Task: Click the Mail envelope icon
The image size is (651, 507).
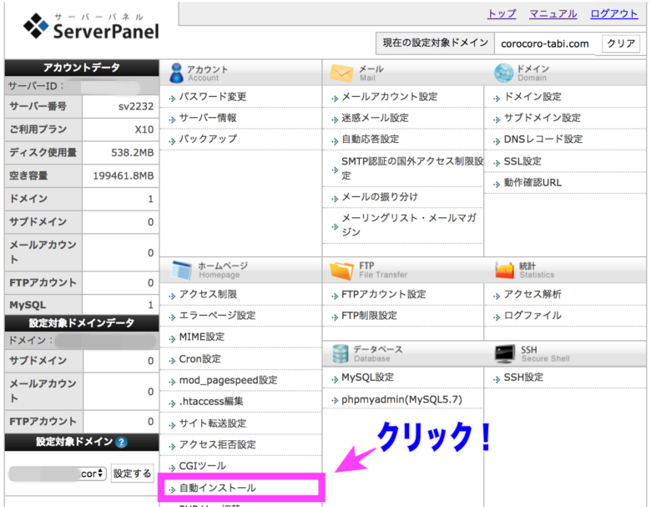Action: [x=341, y=73]
